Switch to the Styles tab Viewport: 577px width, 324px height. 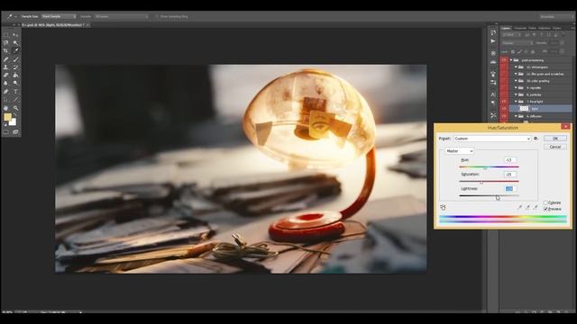[557, 28]
